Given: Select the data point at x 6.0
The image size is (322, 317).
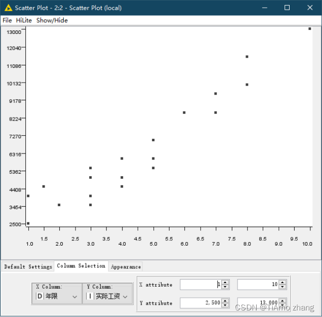Looking at the screenshot, I should (x=184, y=112).
